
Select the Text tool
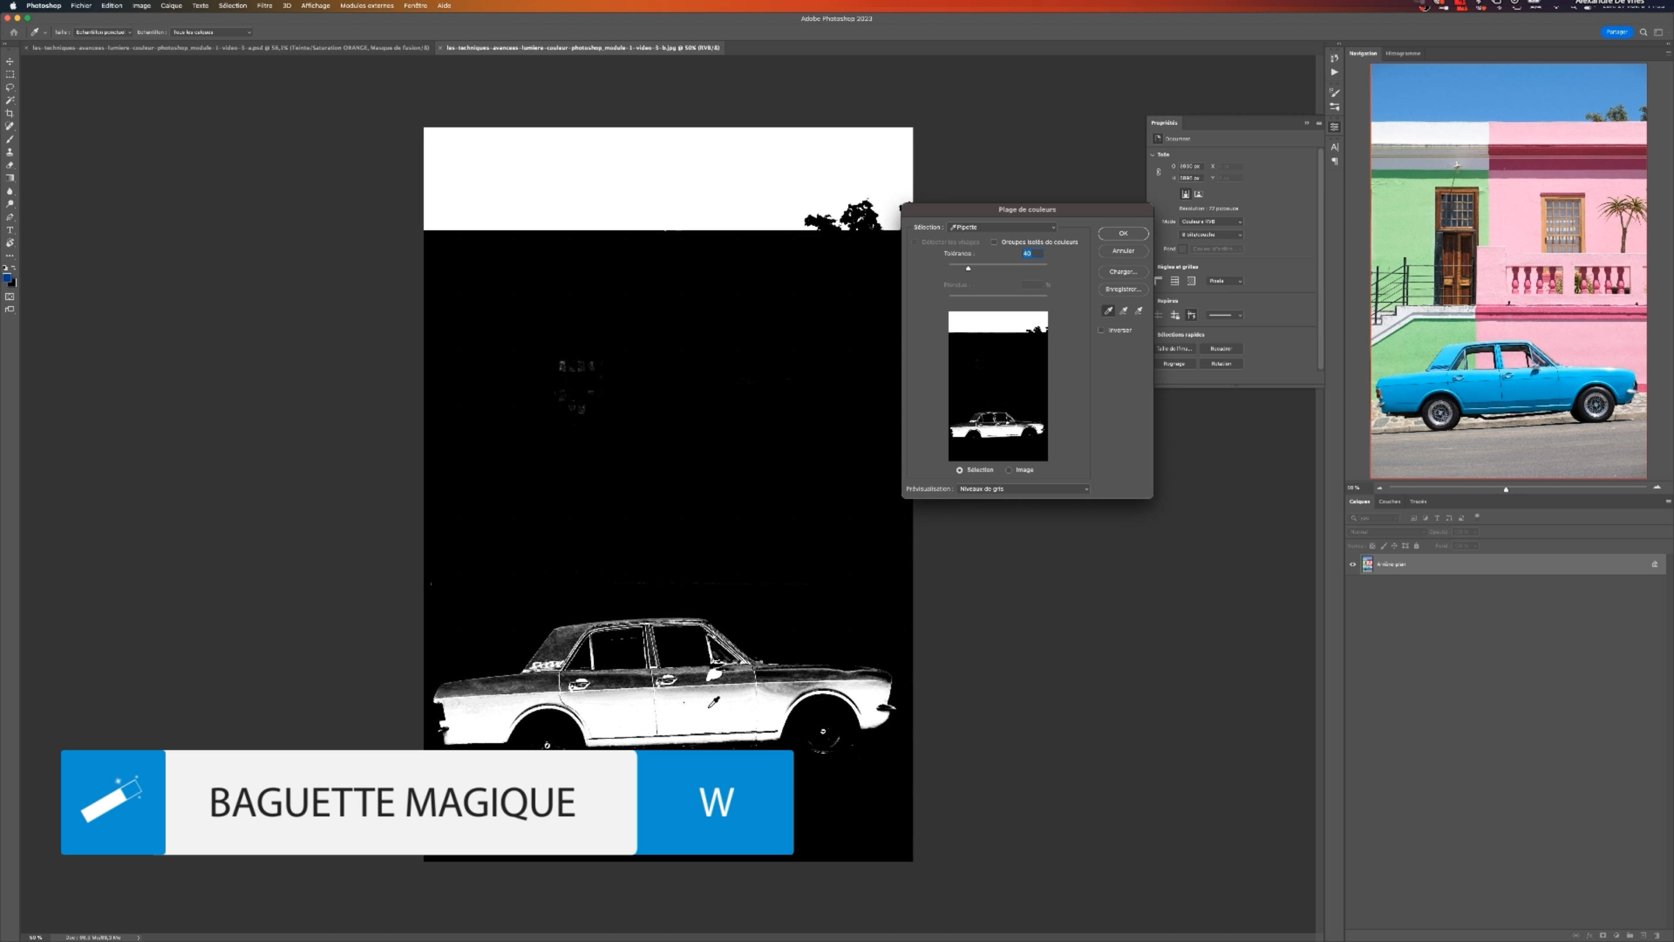tap(10, 230)
